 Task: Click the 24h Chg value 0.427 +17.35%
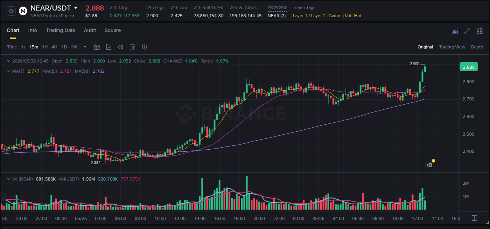coord(125,16)
